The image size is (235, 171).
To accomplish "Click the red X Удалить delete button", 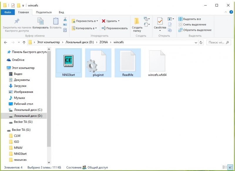I will pos(110,21).
